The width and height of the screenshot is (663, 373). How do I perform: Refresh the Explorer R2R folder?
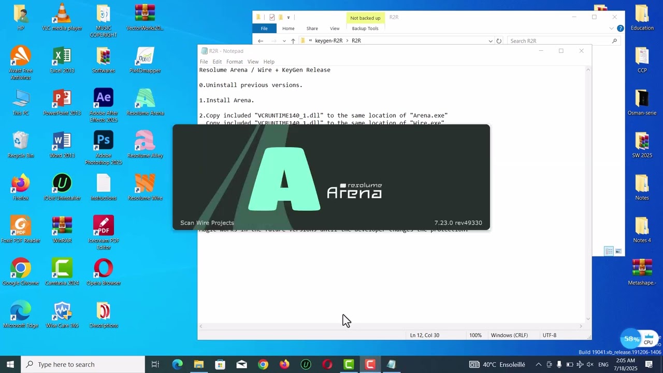499,41
